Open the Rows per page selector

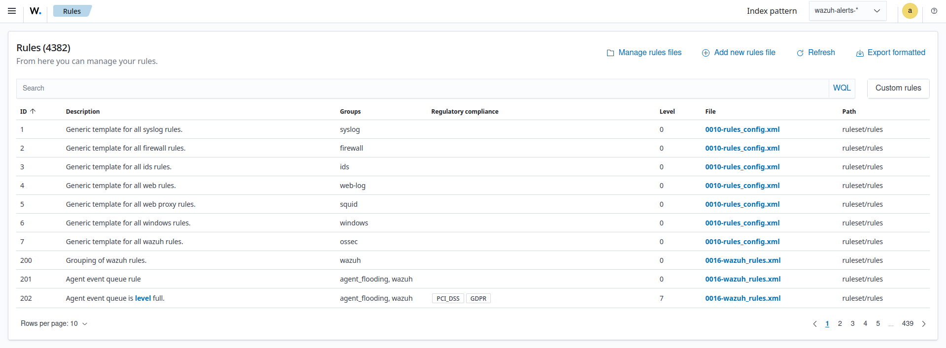(54, 324)
